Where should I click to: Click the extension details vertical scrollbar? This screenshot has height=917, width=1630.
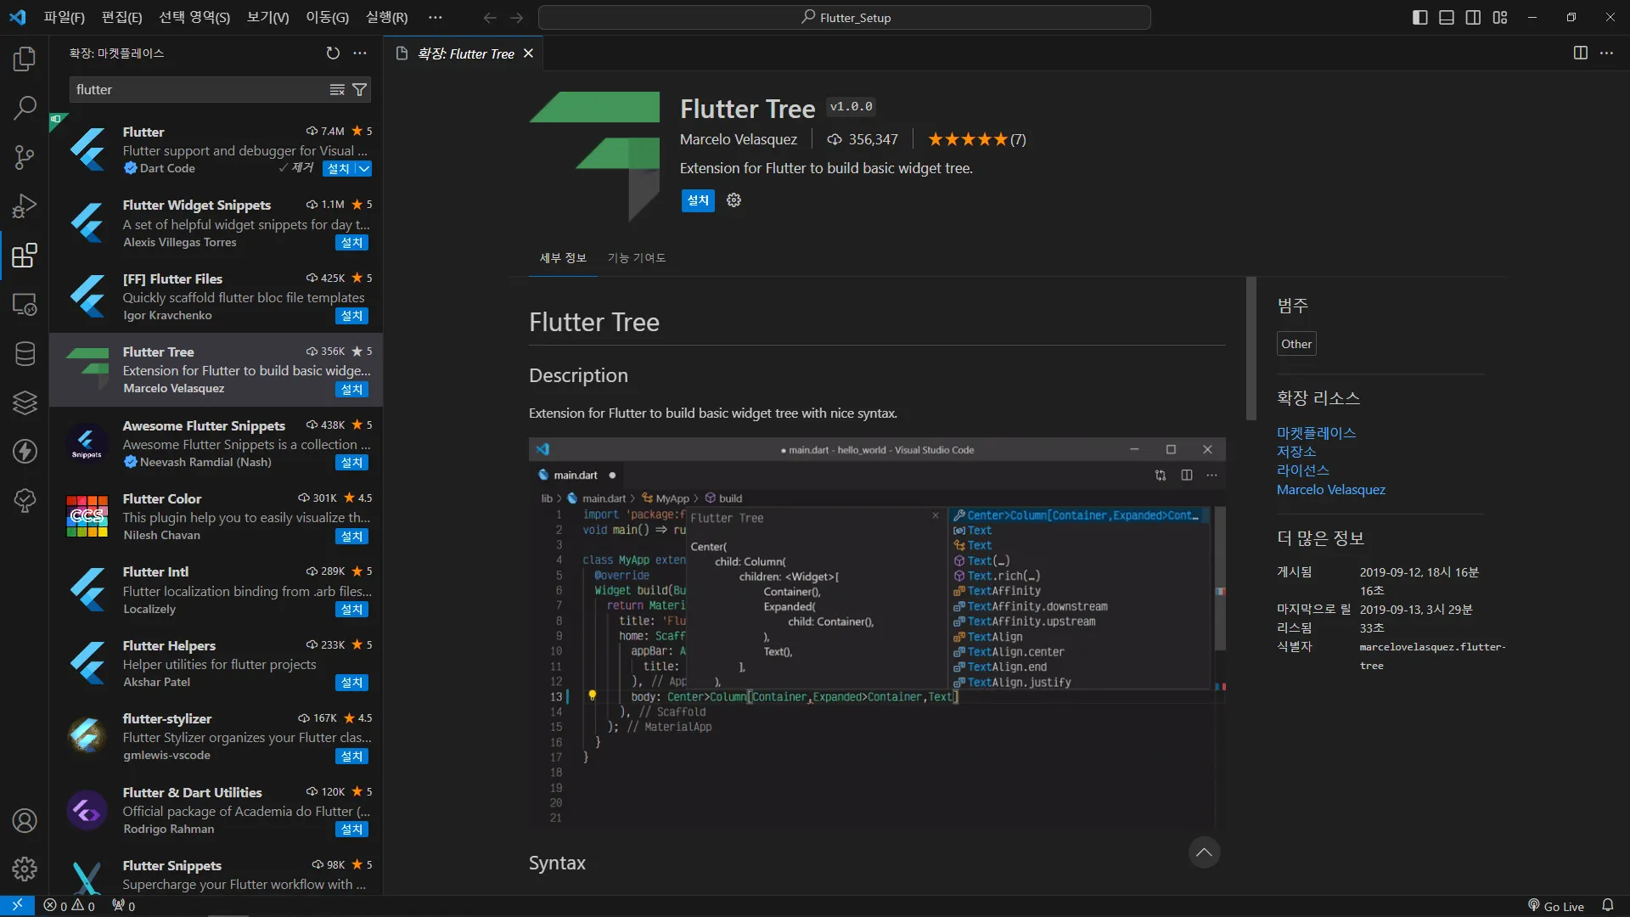pyautogui.click(x=1251, y=348)
